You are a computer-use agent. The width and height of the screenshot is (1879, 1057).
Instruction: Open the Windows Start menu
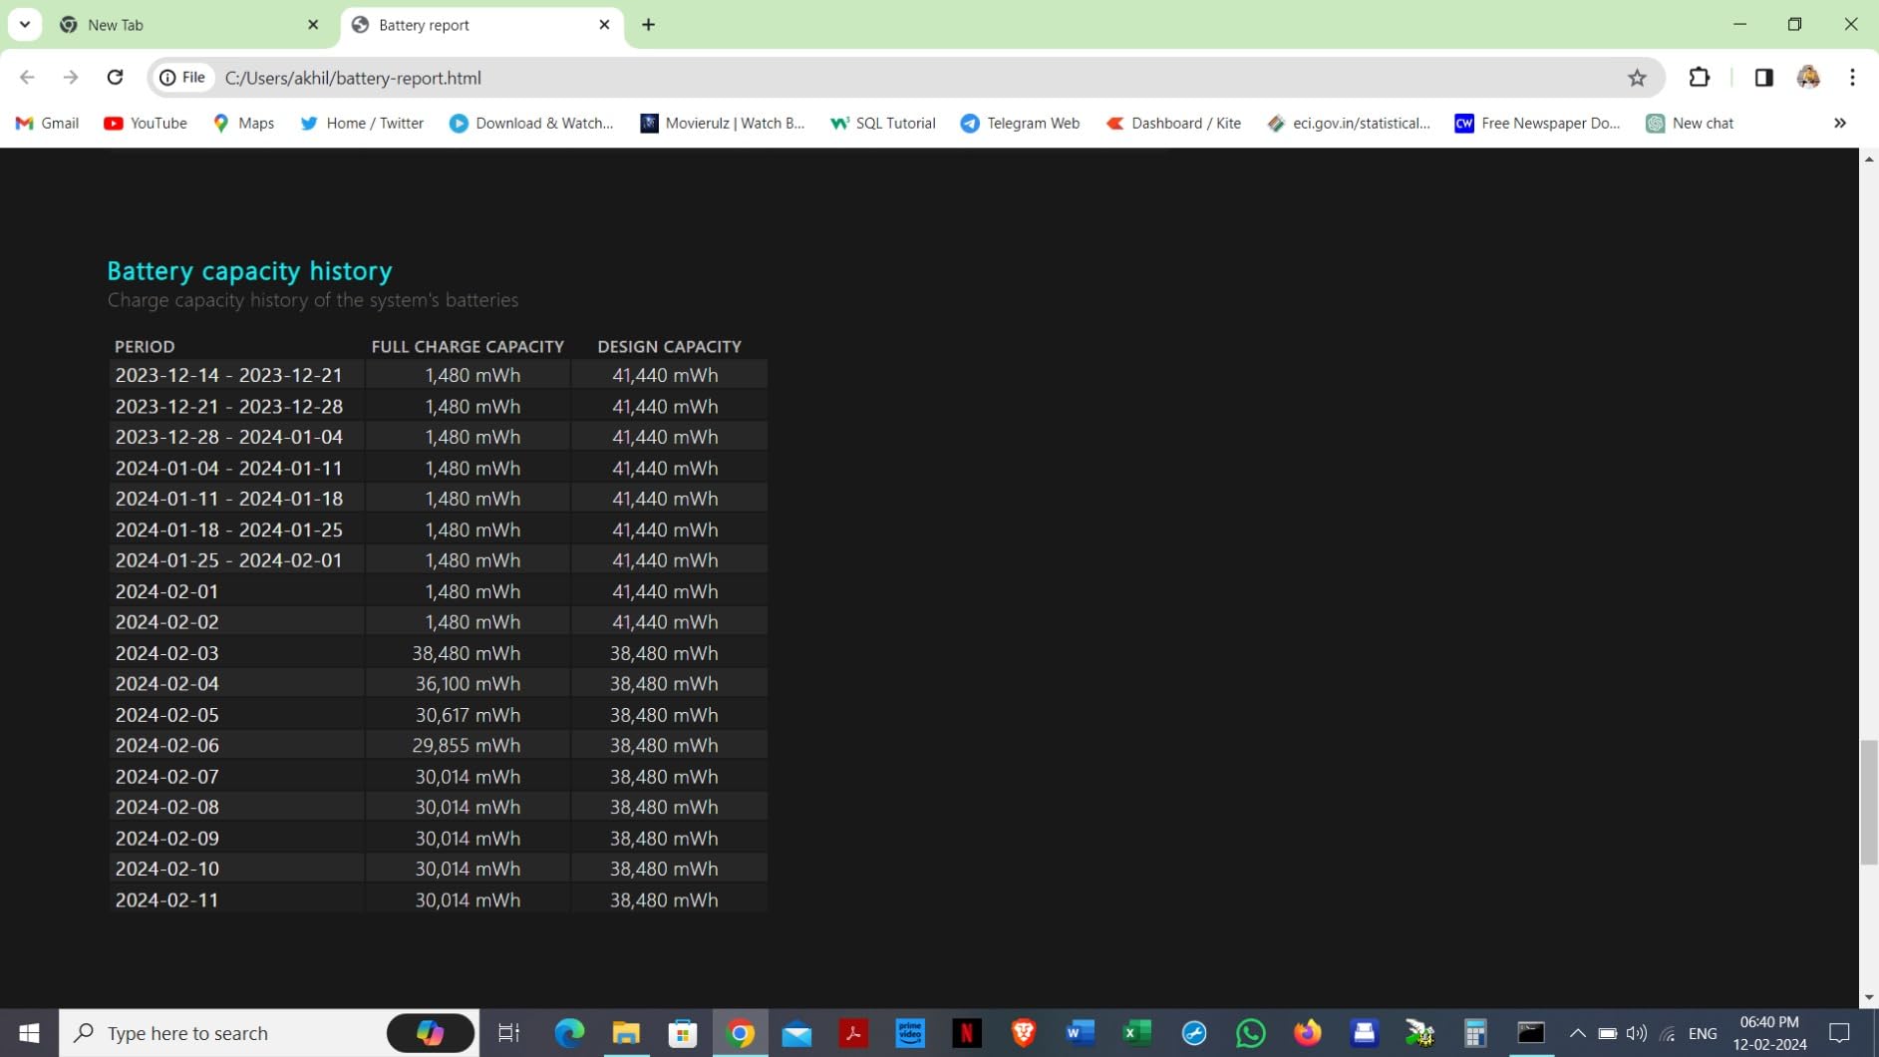[29, 1033]
